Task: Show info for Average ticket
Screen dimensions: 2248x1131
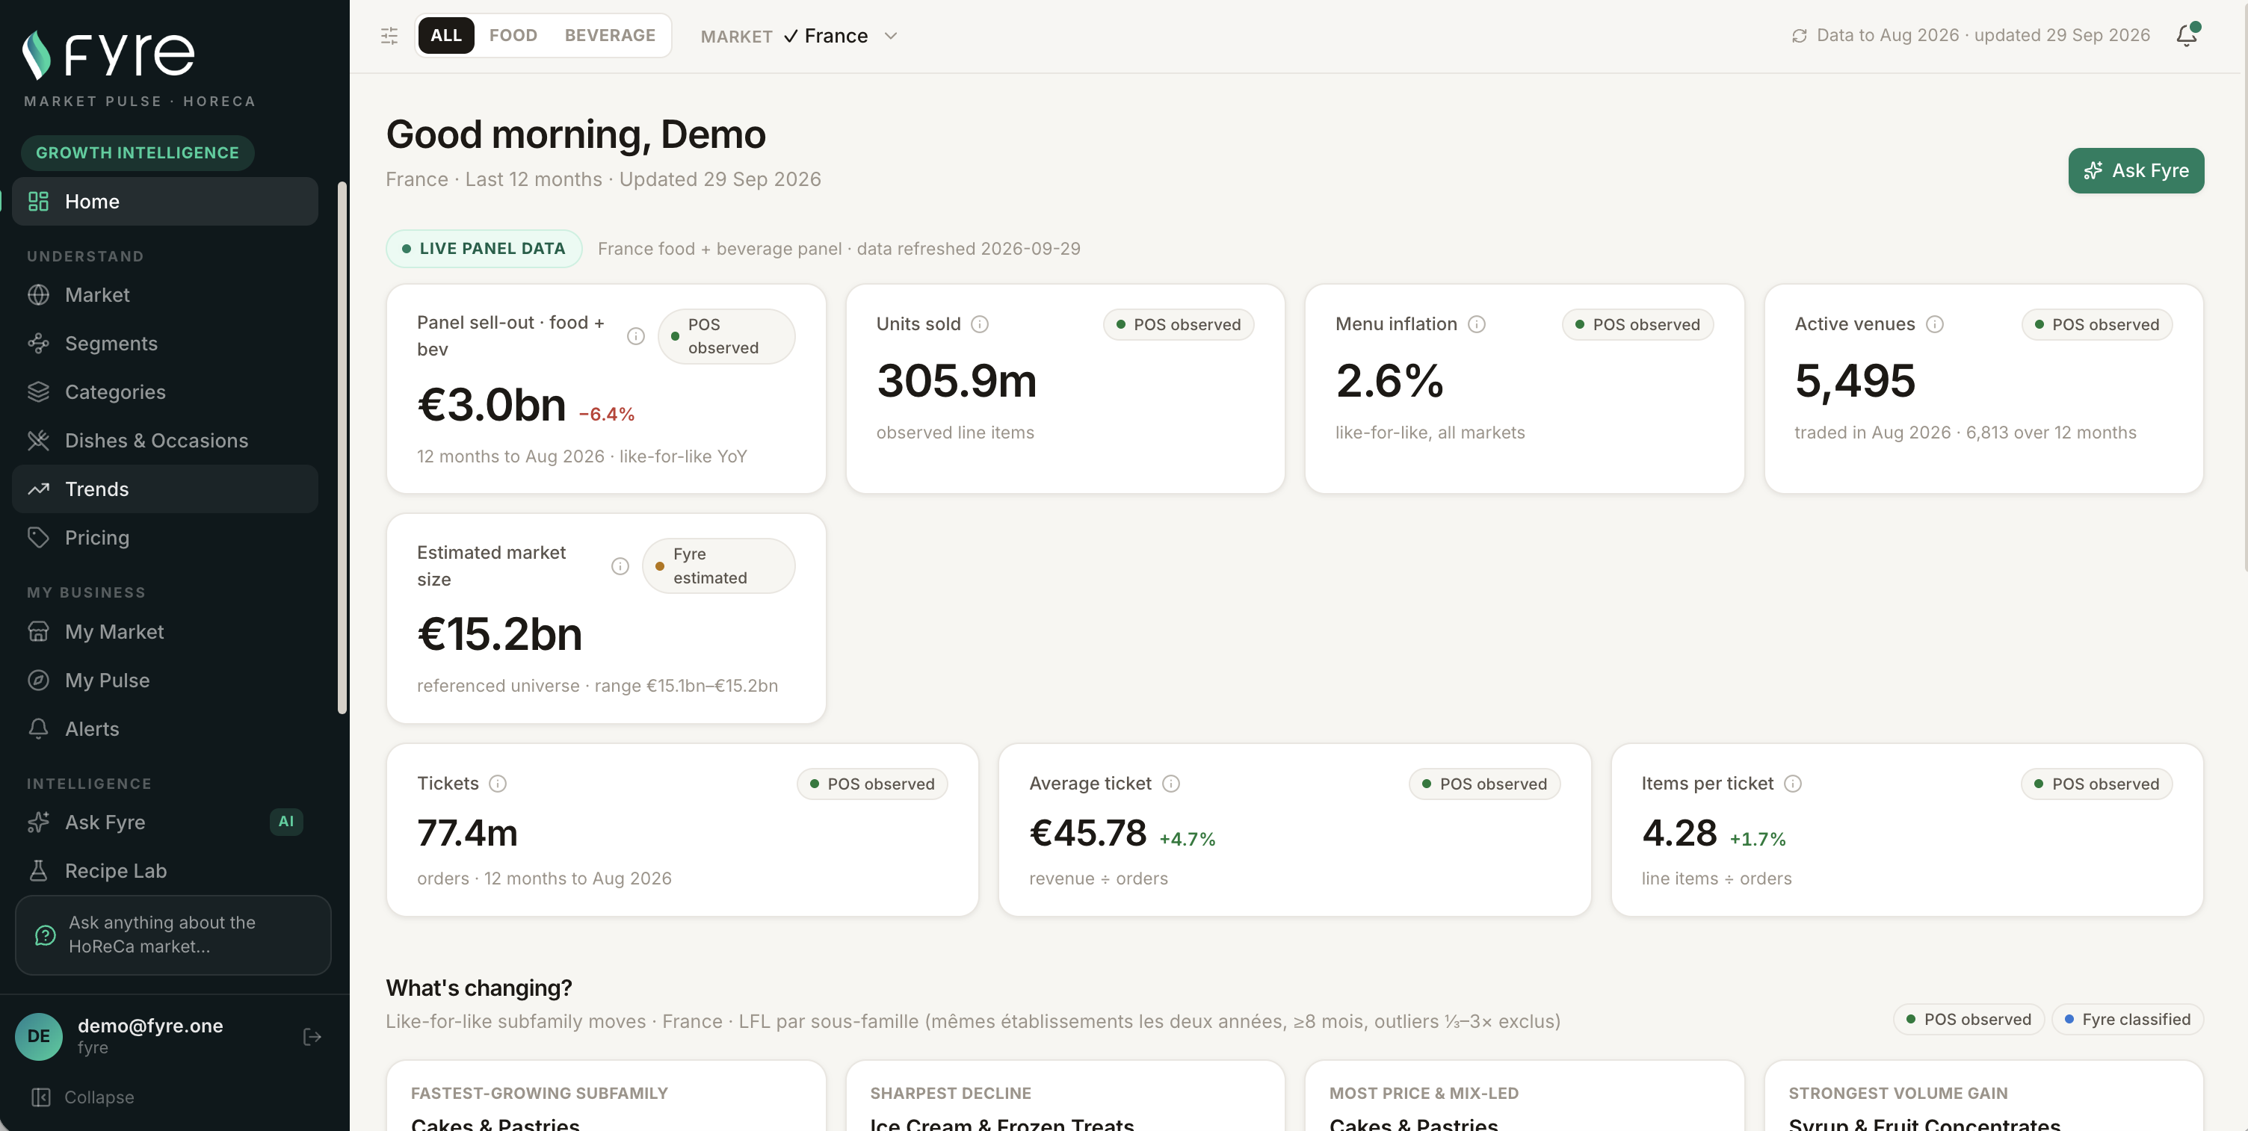Action: 1171,783
